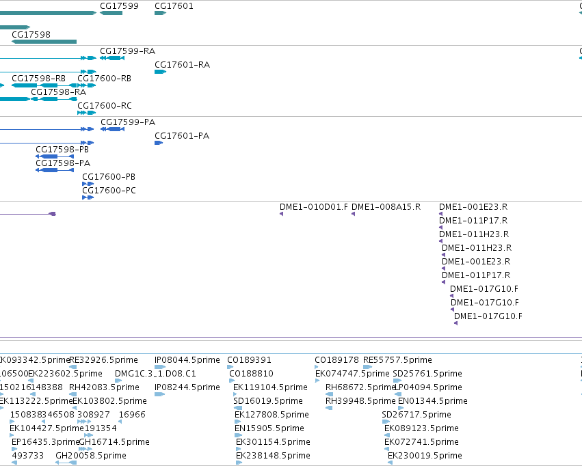Click the 191354 feature label
Screen dimensions: 582x466
[x=101, y=428]
